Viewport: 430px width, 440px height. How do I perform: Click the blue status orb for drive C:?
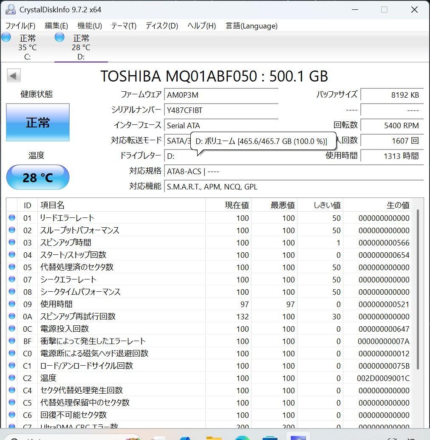click(x=6, y=37)
